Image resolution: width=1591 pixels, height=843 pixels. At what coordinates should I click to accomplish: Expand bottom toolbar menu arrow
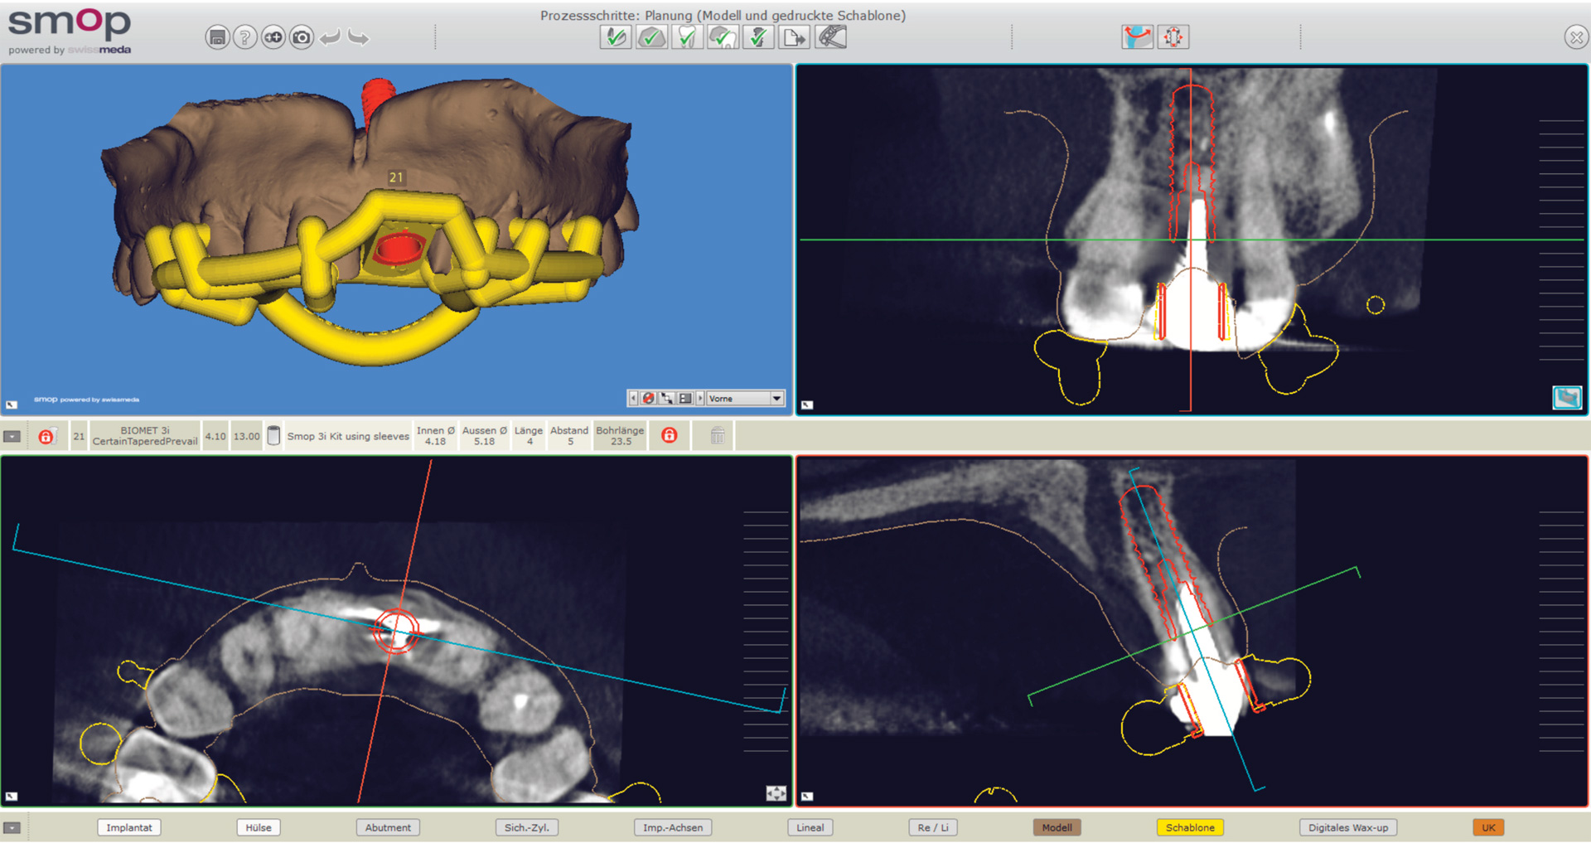click(x=12, y=827)
